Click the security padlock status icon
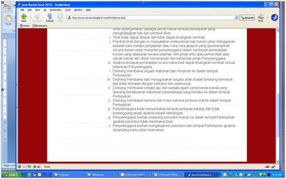 point(273,167)
